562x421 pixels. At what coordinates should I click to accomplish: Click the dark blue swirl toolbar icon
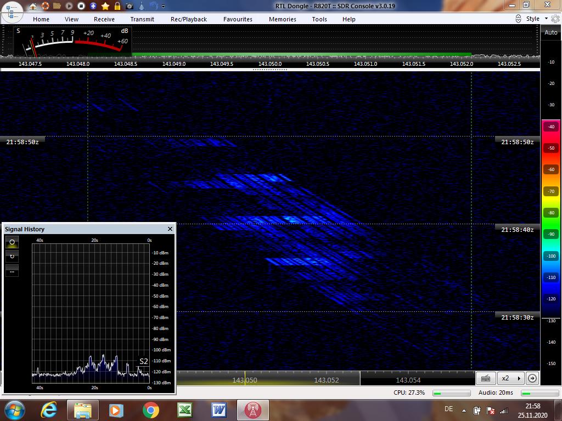[x=154, y=5]
